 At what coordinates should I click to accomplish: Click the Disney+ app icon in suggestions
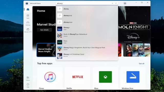coord(60,29)
